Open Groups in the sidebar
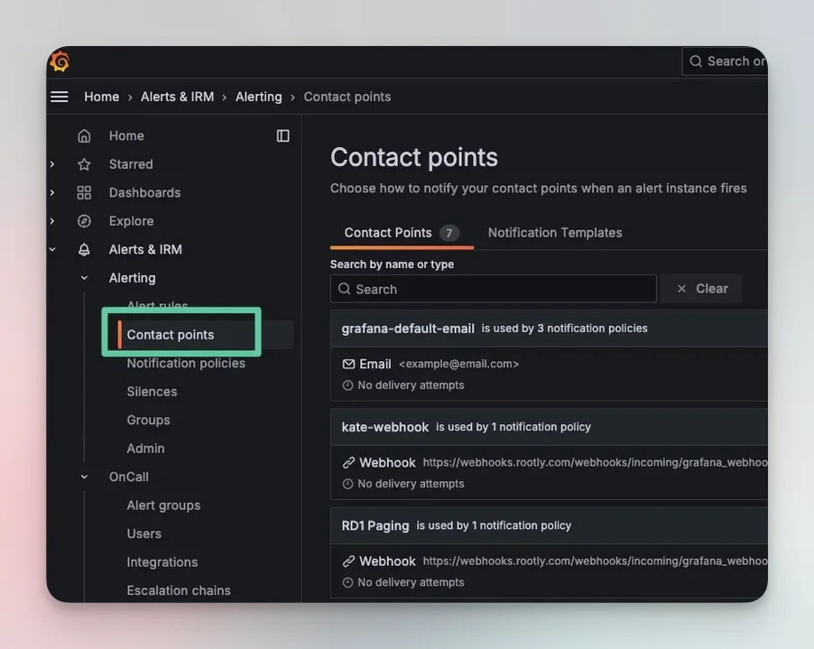The width and height of the screenshot is (814, 649). tap(148, 420)
